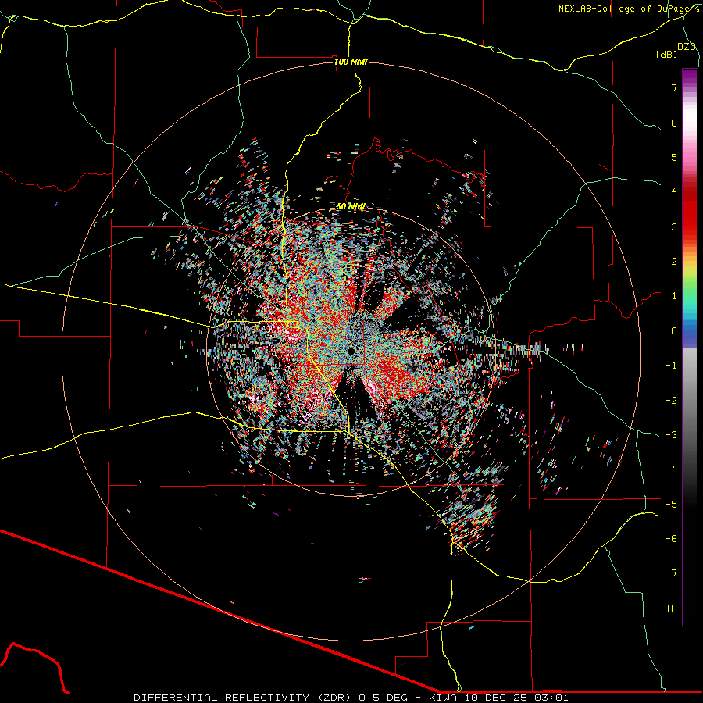
Task: Click the DZD legend title
Action: [687, 47]
